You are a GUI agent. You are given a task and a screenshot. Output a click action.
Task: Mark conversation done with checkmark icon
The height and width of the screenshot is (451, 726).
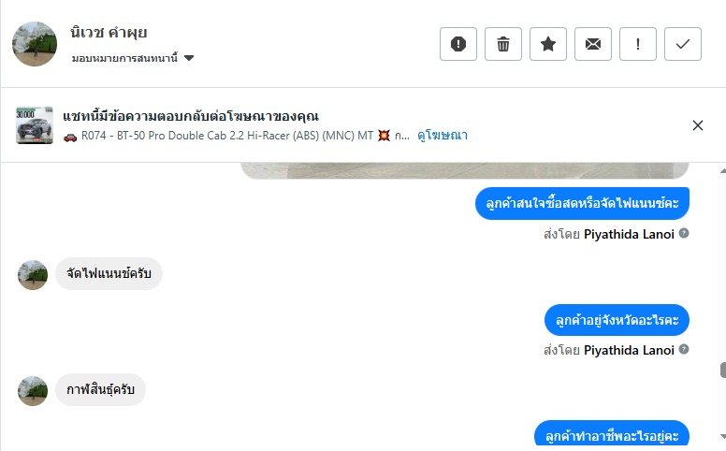[x=683, y=44]
